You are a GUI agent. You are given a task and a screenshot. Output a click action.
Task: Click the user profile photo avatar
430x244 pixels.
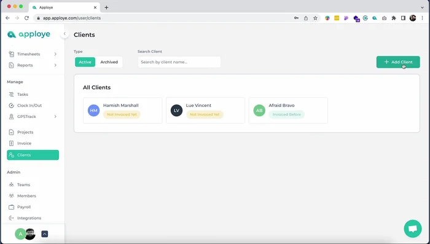click(31, 234)
